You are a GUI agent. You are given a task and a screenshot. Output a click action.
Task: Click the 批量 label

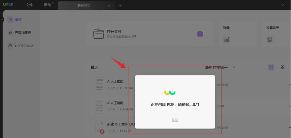point(226,28)
